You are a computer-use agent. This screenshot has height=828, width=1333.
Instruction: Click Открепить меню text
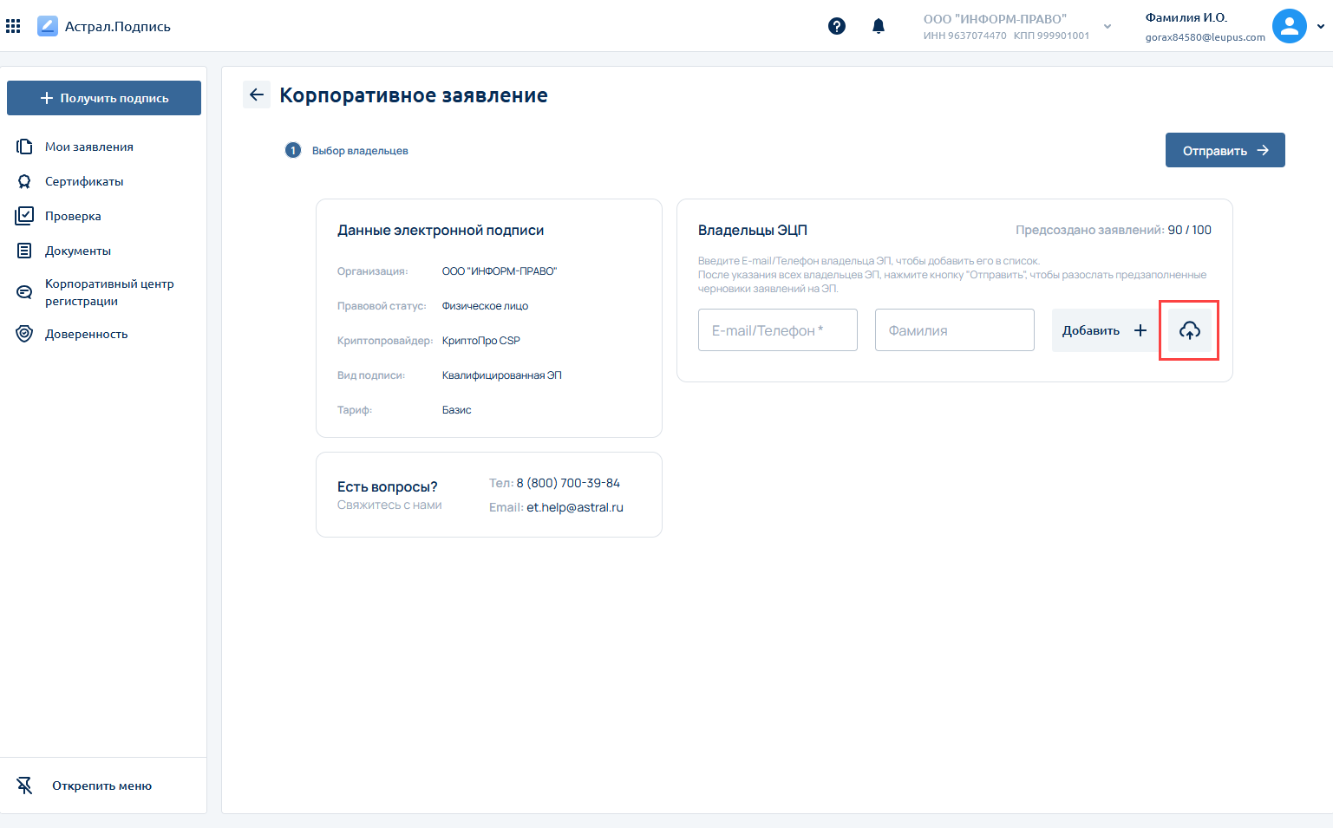(101, 786)
